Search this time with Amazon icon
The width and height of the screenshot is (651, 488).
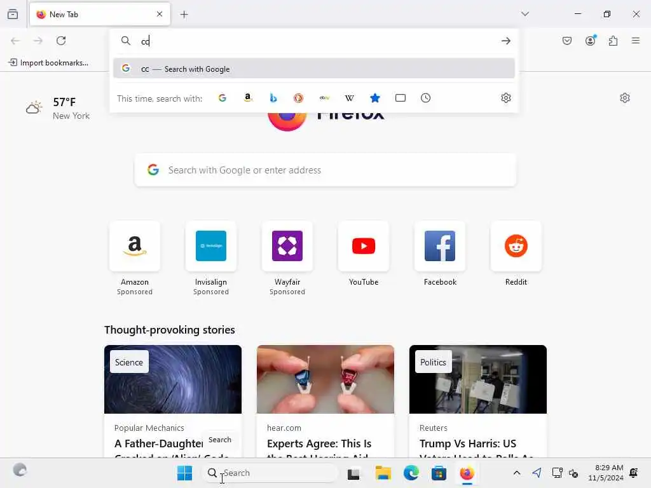[248, 98]
